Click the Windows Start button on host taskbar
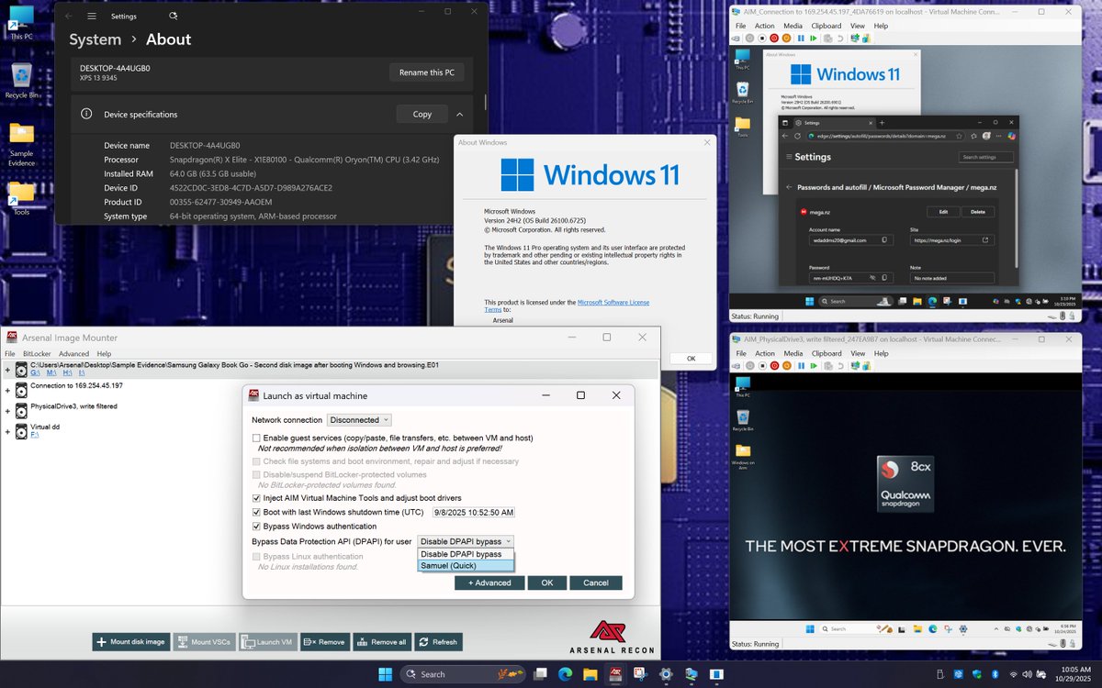 point(385,674)
